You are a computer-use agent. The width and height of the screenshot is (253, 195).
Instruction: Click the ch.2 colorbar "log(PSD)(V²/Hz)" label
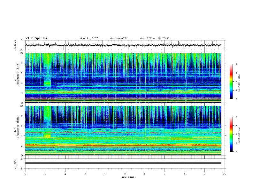tap(239, 135)
